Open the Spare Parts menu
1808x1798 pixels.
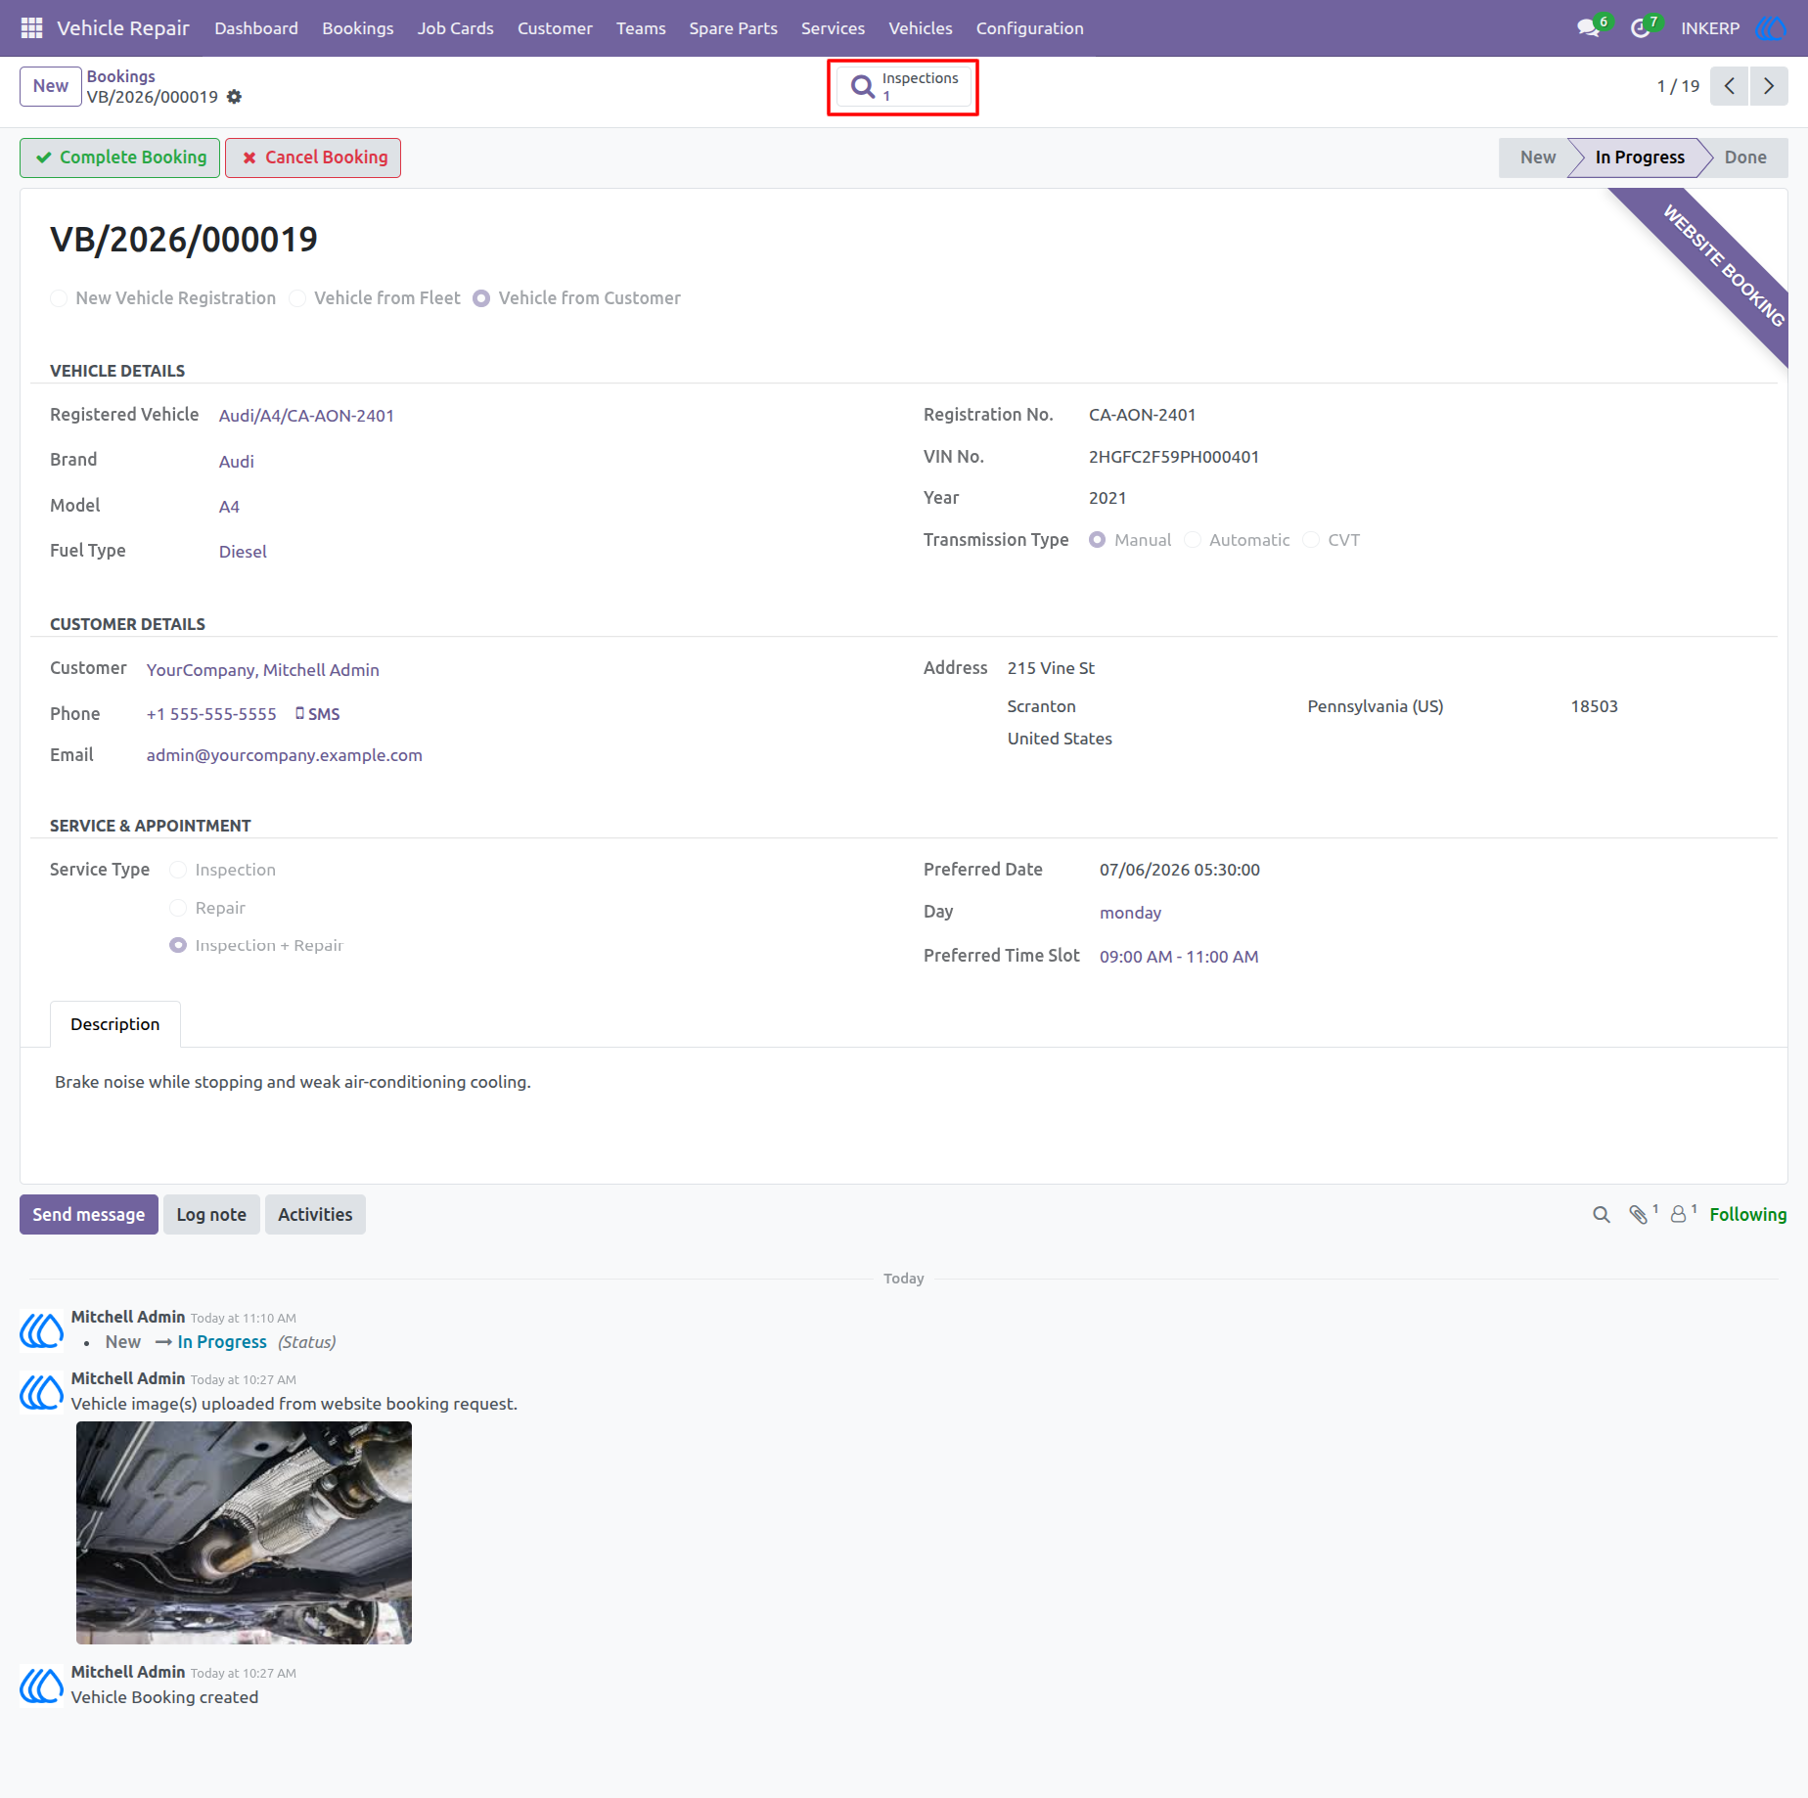click(x=733, y=28)
